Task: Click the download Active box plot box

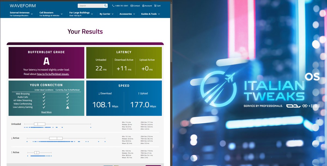Action: coord(56,138)
